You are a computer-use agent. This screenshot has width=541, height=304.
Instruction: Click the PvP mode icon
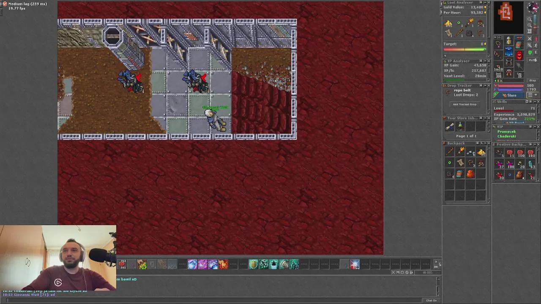click(532, 59)
